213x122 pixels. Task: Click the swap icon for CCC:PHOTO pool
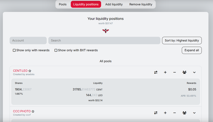tap(156, 113)
